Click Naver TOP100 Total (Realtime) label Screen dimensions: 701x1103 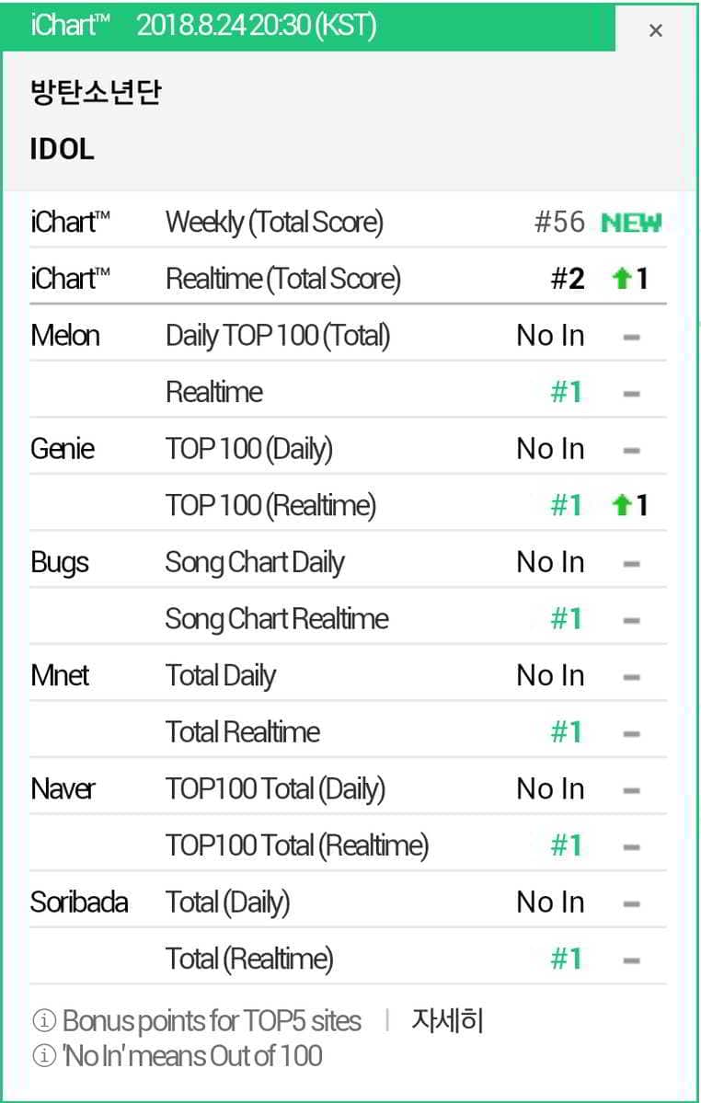pyautogui.click(x=296, y=845)
